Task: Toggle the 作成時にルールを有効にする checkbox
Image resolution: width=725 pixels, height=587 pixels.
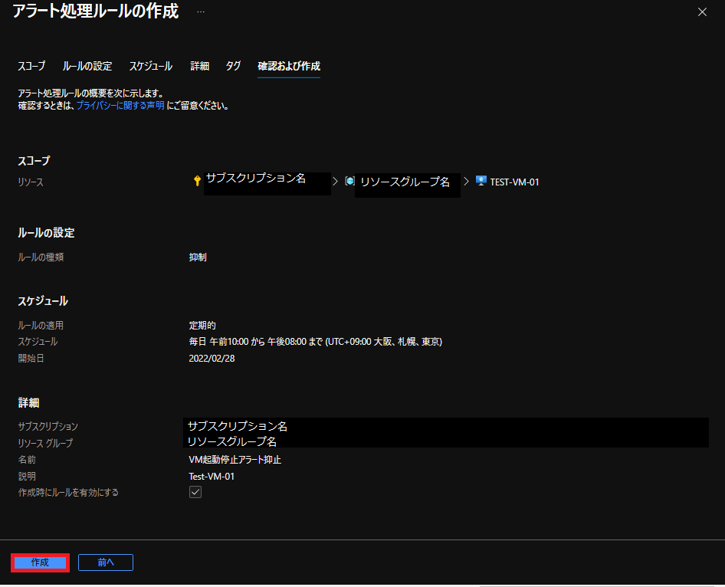Action: click(x=195, y=493)
